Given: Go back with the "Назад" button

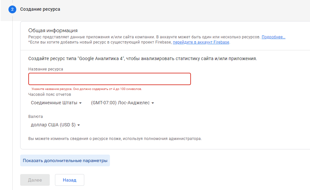Looking at the screenshot, I should (70, 180).
